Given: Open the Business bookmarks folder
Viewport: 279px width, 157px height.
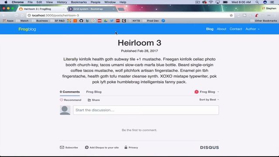Looking at the screenshot, I should pyautogui.click(x=40, y=20).
